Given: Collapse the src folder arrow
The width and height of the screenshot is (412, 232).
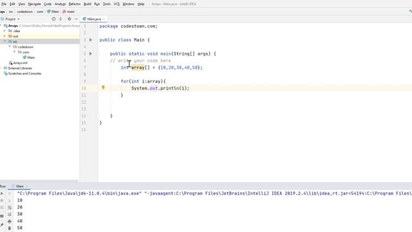Looking at the screenshot, I should 5,41.
